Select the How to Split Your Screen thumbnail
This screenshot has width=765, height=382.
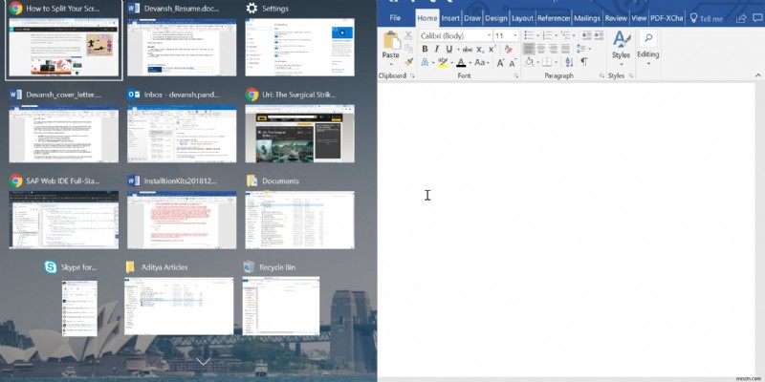tap(64, 47)
